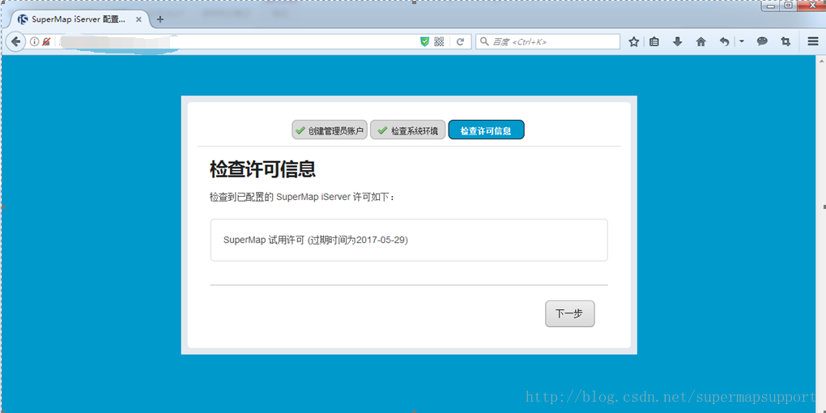The height and width of the screenshot is (413, 826).
Task: Click the 检查许可信息 heading
Action: [x=262, y=169]
